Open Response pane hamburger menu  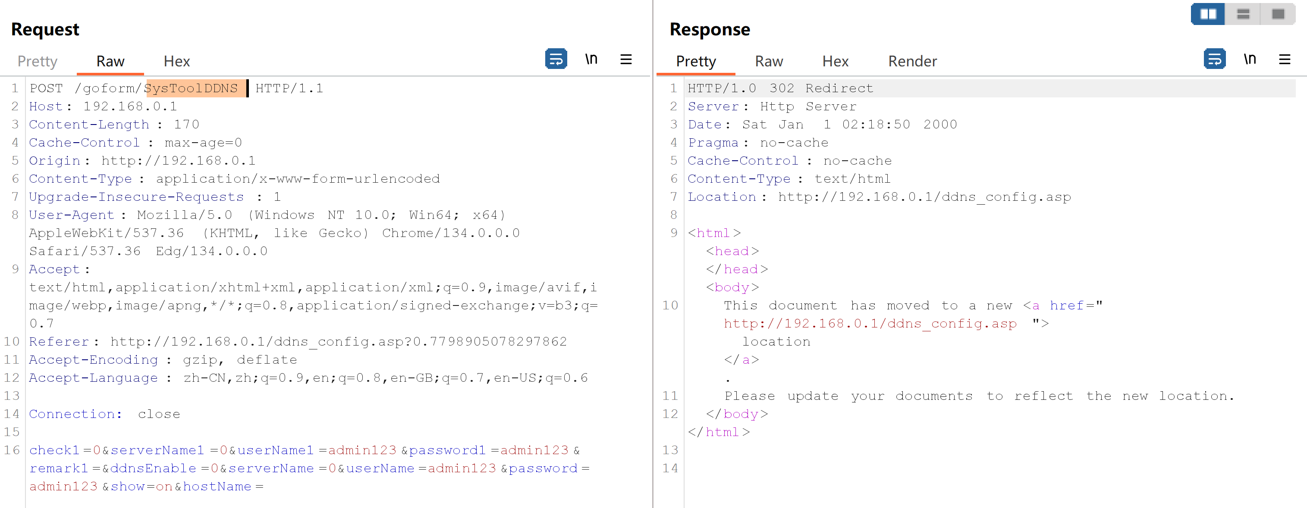tap(1284, 59)
